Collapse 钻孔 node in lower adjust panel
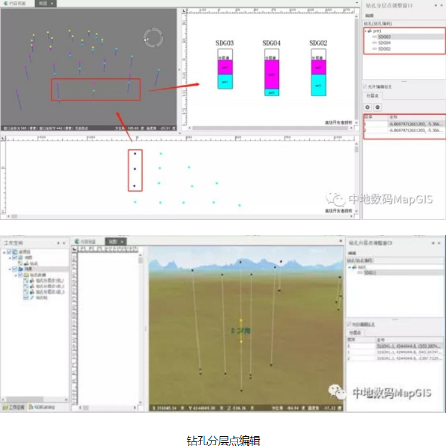This screenshot has width=446, height=447. pyautogui.click(x=350, y=267)
